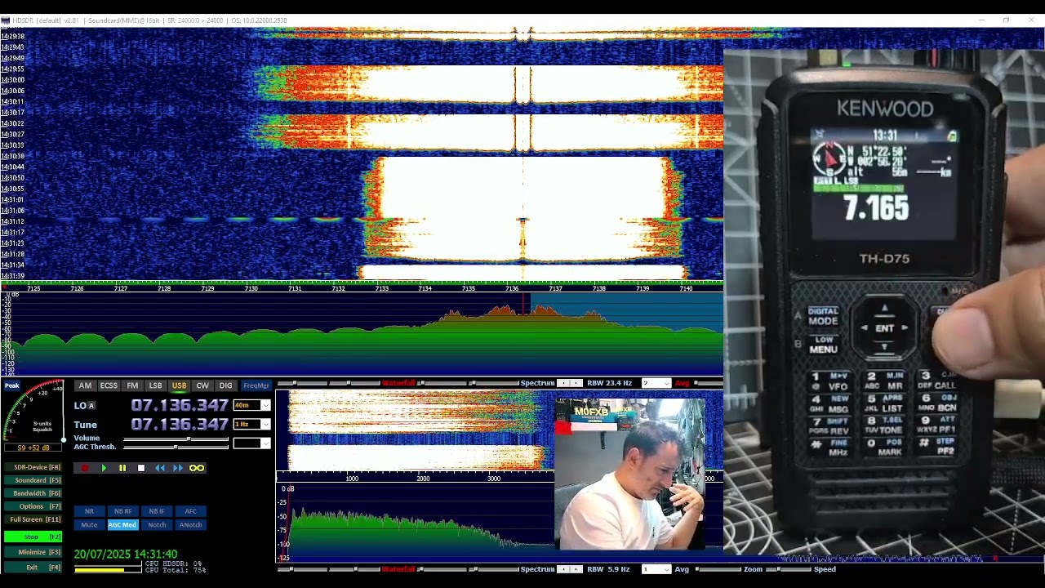Switch to FM mode
1045x588 pixels.
[132, 385]
